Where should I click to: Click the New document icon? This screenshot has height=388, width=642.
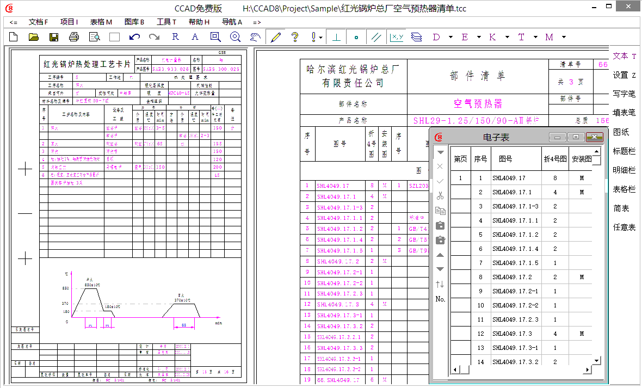pyautogui.click(x=14, y=37)
